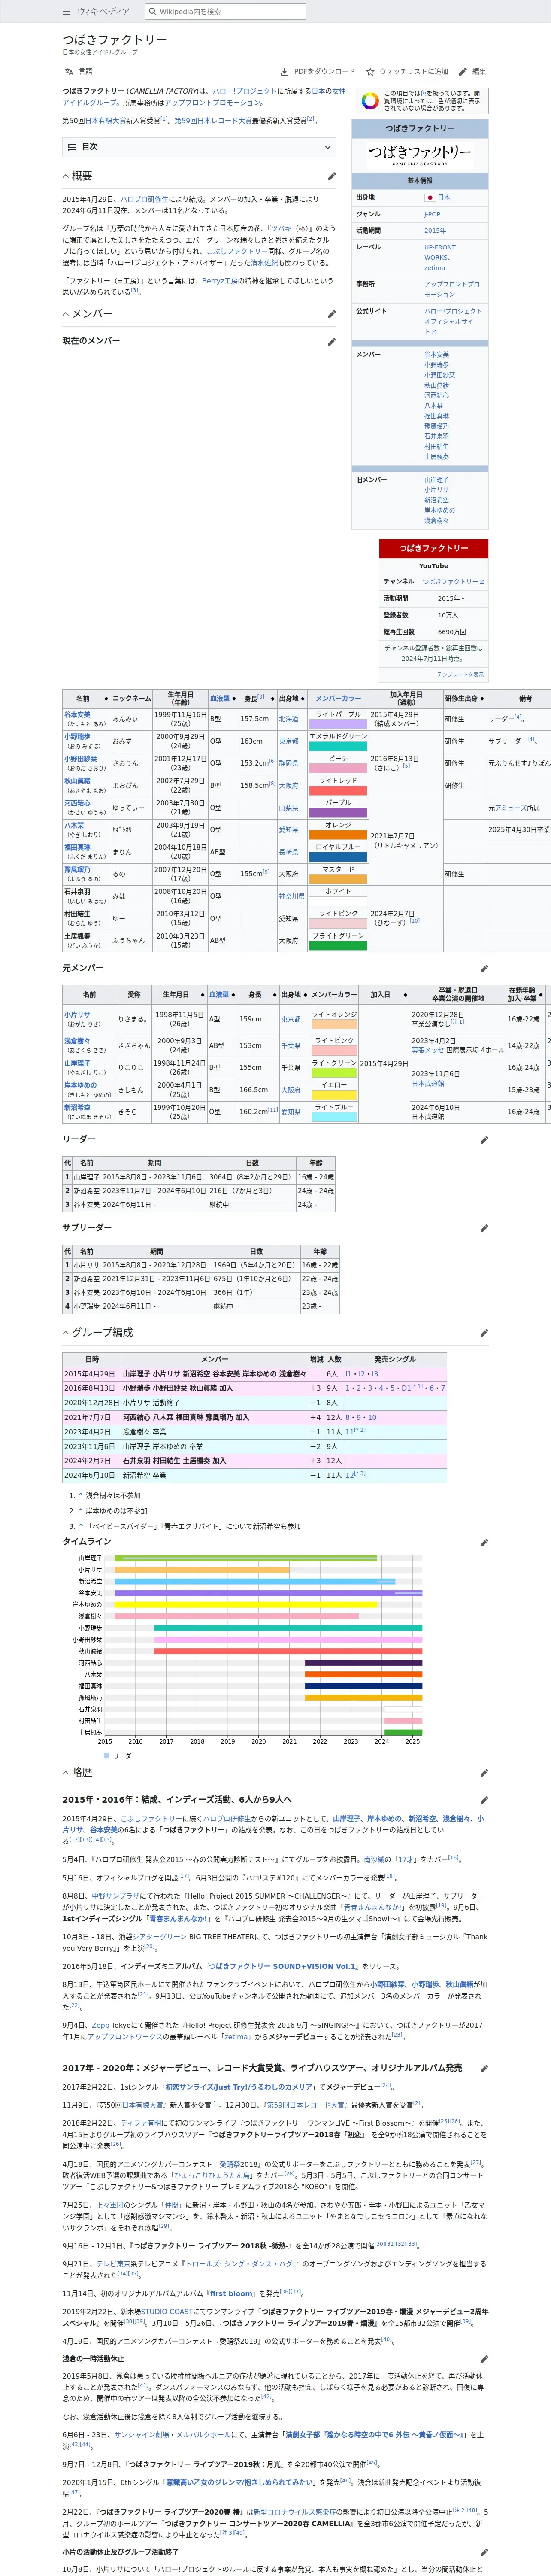Screen dimensions: 551x2576
Task: Click the ウィキペディア logo text
Action: 103,12
